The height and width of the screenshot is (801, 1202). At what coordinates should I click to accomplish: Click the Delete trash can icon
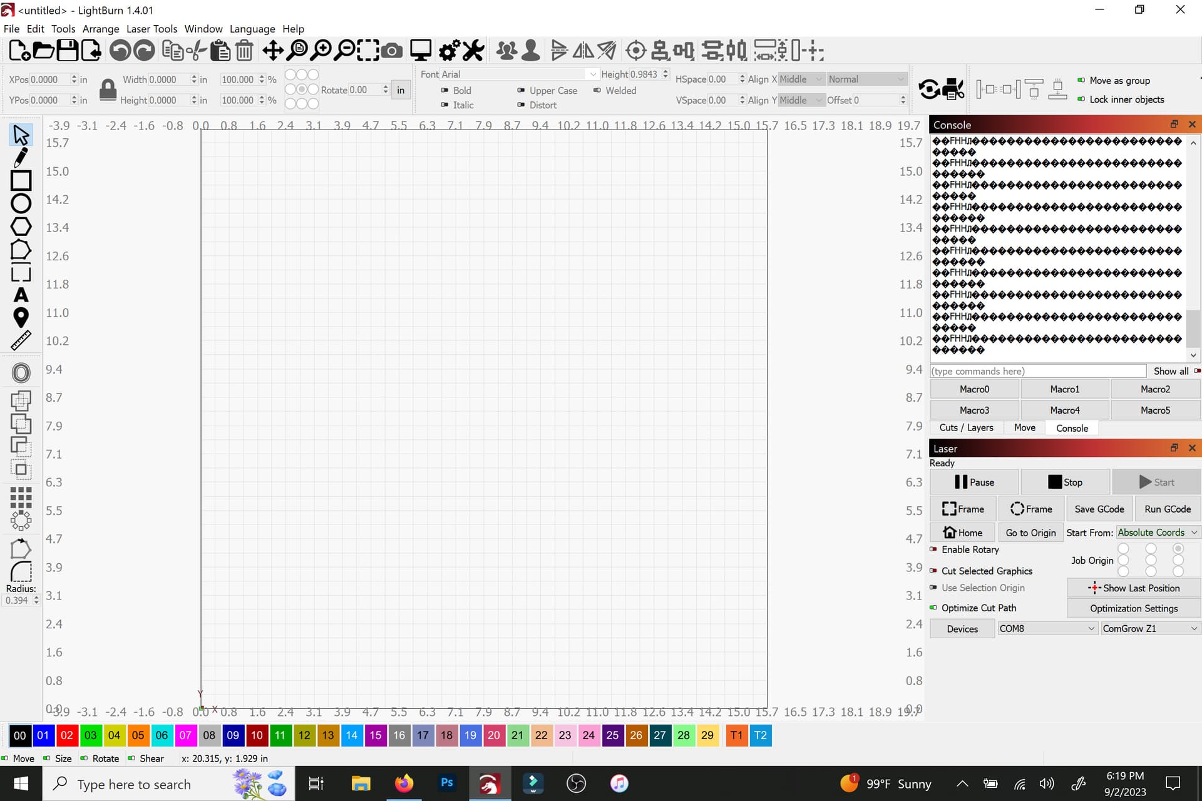click(x=245, y=50)
